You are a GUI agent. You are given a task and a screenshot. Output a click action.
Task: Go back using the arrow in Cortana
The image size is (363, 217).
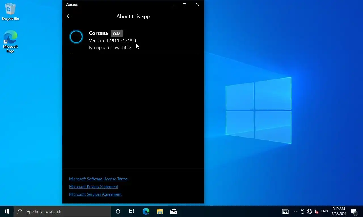tap(69, 16)
